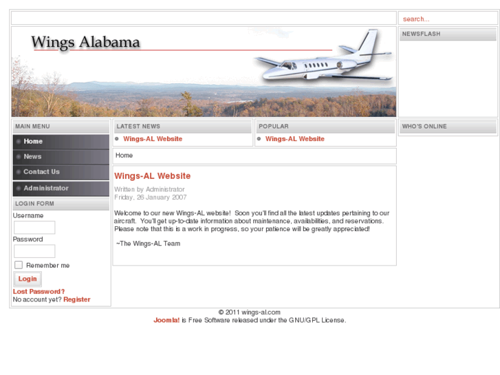Click the Login button
The image size is (500, 375).
point(28,279)
